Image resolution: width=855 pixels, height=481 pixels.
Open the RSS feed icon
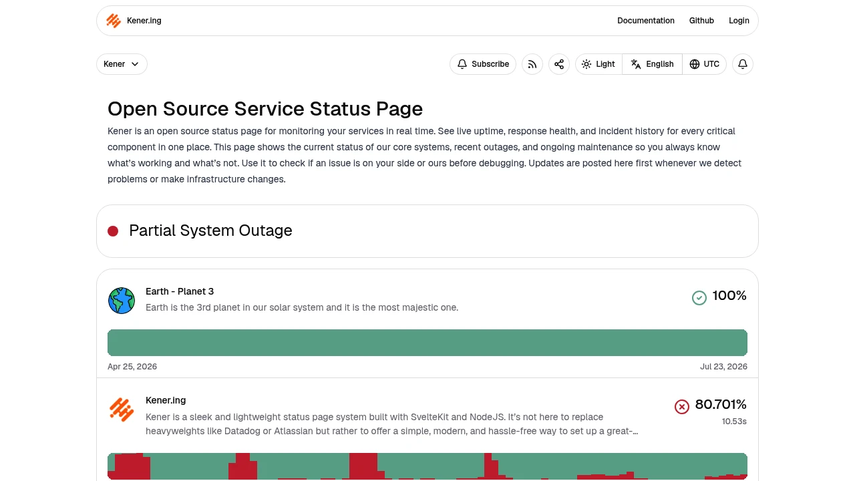pos(532,64)
